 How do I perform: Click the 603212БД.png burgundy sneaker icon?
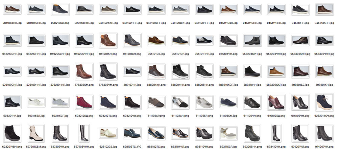(x=84, y=102)
